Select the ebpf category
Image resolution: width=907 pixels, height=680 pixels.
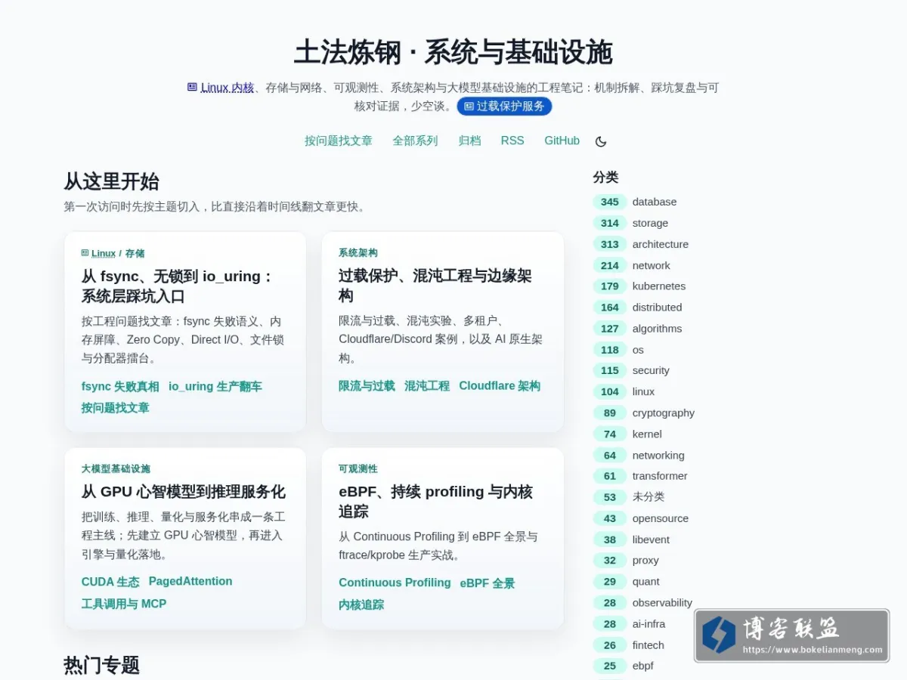pos(643,666)
